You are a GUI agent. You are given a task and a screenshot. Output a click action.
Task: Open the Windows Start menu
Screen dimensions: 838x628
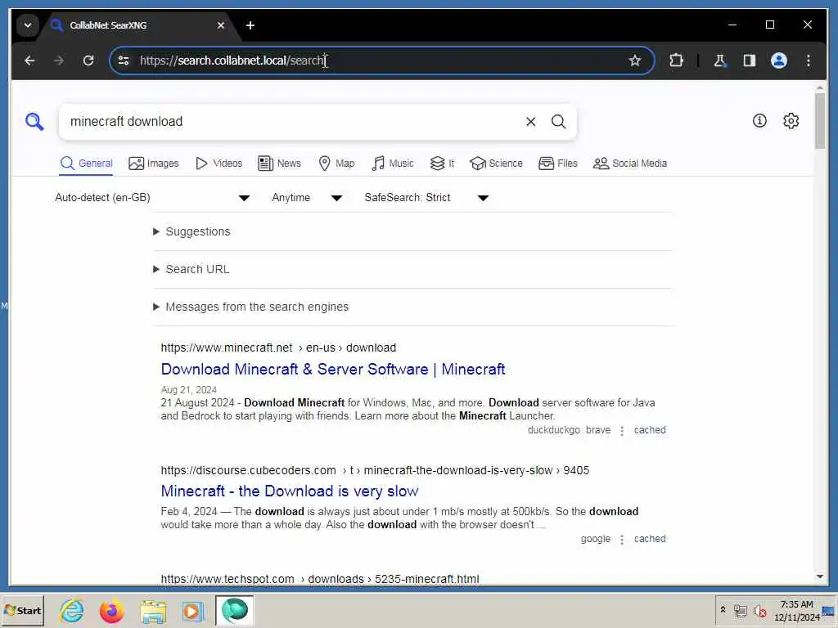[x=22, y=611]
